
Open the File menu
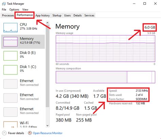4,10
